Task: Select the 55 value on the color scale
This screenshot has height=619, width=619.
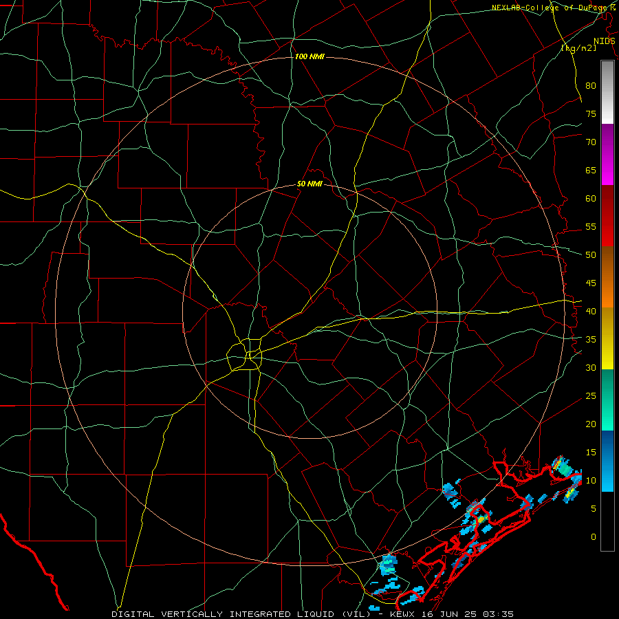Action: click(x=591, y=227)
